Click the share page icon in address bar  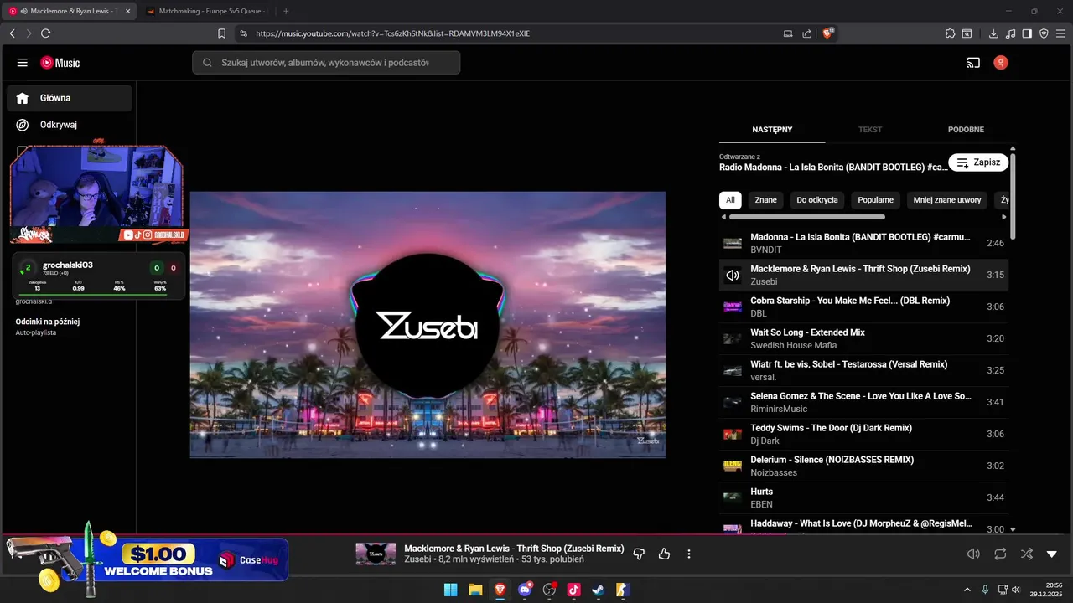pos(806,33)
